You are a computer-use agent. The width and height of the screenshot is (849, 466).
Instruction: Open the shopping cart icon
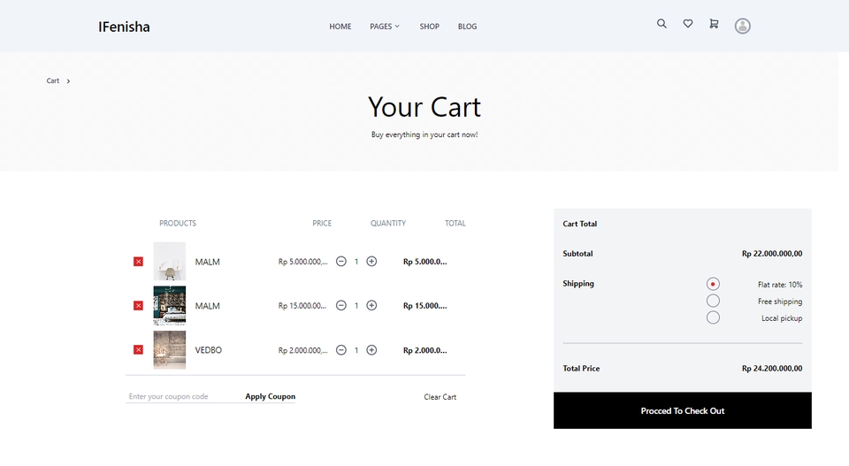714,24
